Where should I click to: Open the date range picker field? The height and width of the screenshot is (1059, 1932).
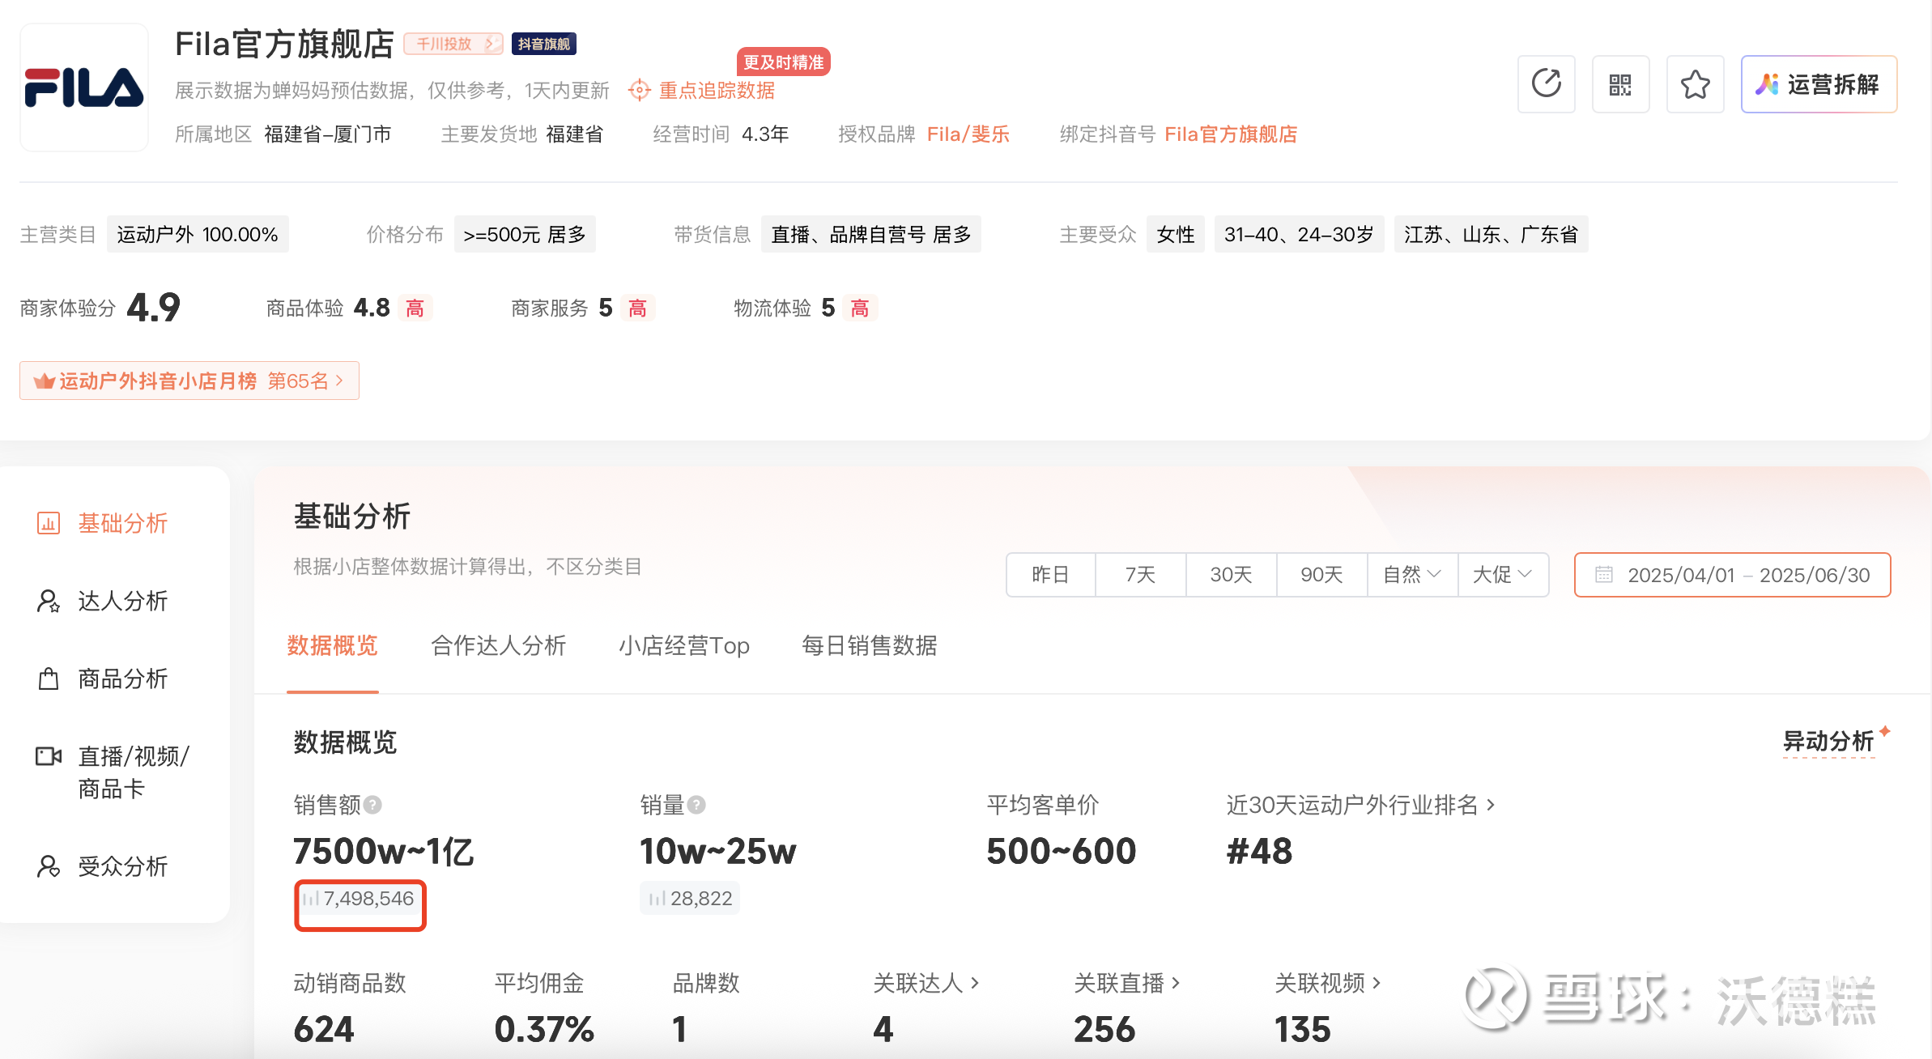(1732, 575)
